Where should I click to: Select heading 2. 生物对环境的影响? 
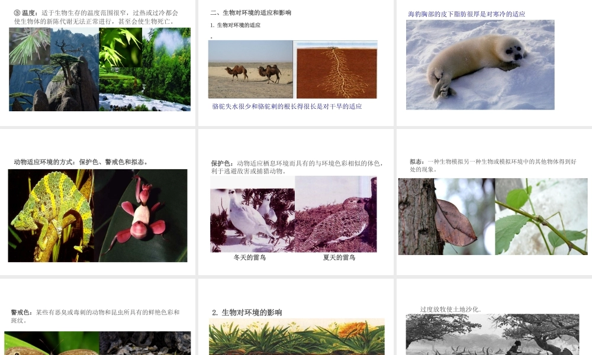click(x=247, y=312)
